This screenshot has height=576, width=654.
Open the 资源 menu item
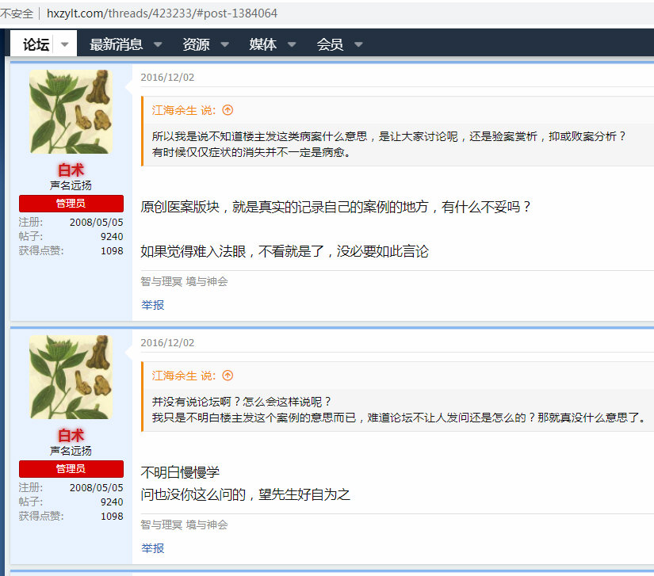(x=196, y=44)
